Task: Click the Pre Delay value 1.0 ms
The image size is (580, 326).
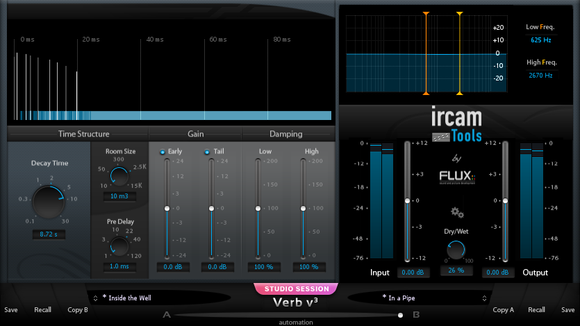Action: (x=119, y=266)
